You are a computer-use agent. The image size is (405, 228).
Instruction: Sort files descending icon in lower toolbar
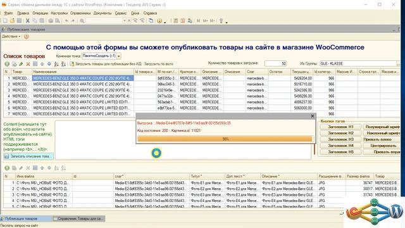63,168
